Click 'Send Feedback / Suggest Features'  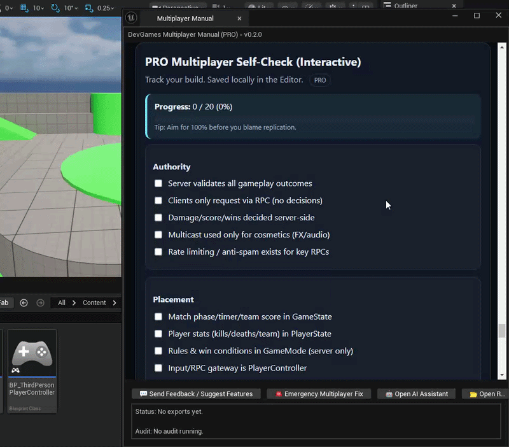coord(195,394)
